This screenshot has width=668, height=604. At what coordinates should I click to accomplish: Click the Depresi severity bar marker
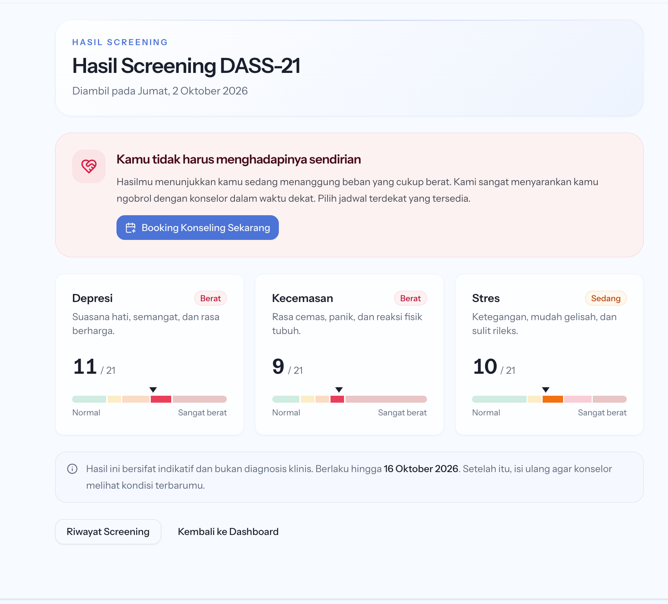click(x=153, y=390)
